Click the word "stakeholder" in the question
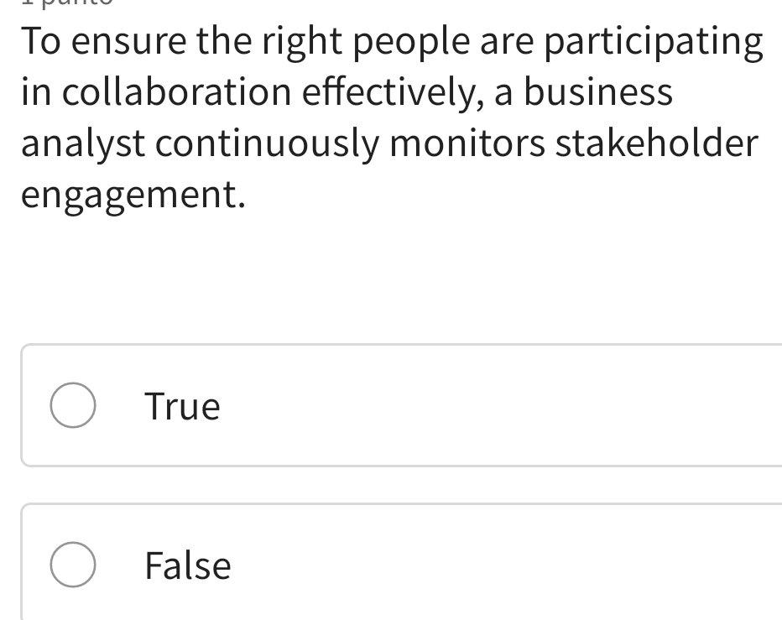Screen dimensions: 782x620 657,143
